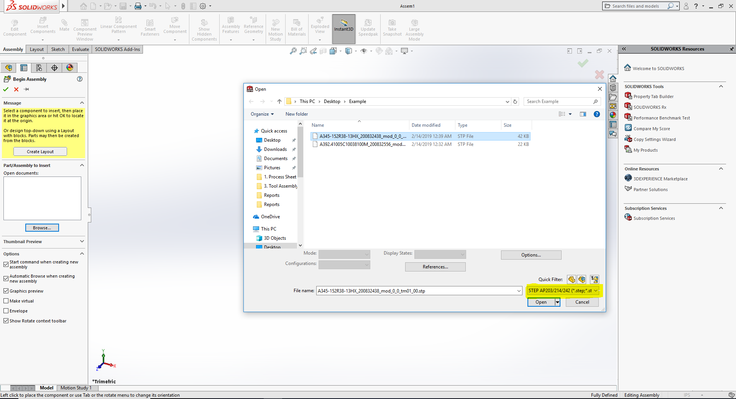The width and height of the screenshot is (736, 399).
Task: Open the ConfigurationManager tab icon
Action: point(39,68)
